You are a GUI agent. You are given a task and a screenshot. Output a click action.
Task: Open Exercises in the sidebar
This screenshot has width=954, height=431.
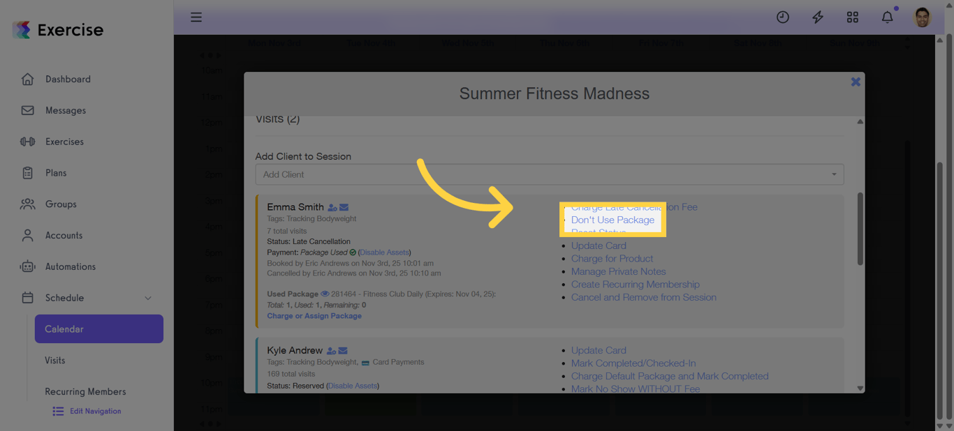[64, 142]
